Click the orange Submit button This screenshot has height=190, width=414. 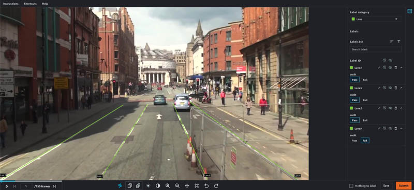[404, 186]
